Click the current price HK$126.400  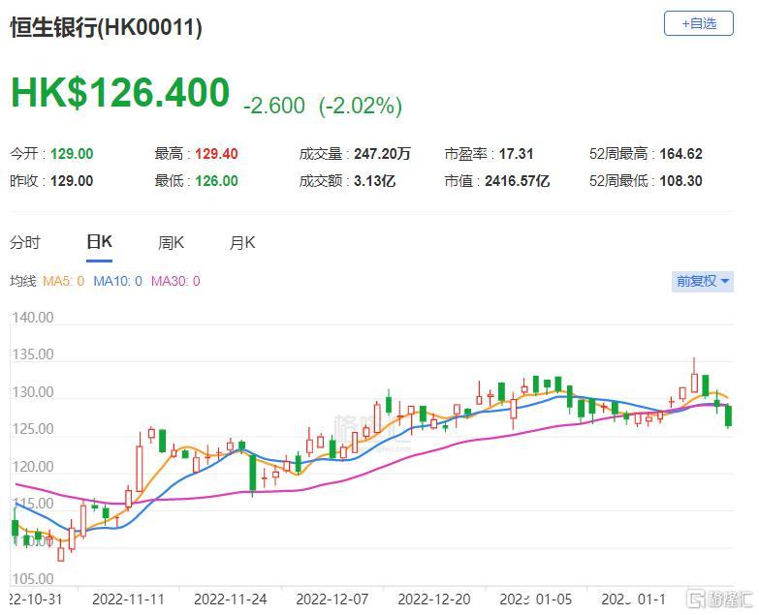coord(120,92)
